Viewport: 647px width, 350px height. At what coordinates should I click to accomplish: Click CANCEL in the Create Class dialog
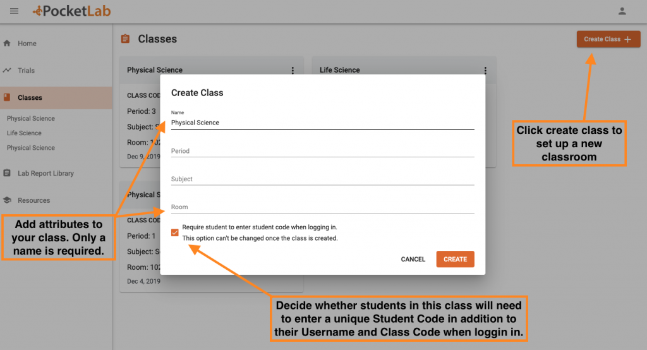[x=413, y=259]
